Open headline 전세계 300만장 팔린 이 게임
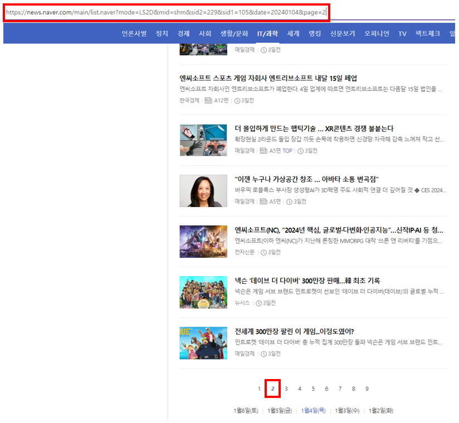This screenshot has width=459, height=423. [294, 331]
